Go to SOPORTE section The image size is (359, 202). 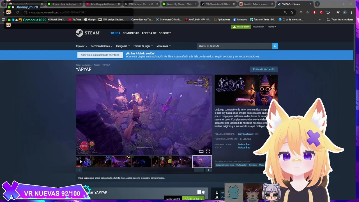tap(165, 33)
